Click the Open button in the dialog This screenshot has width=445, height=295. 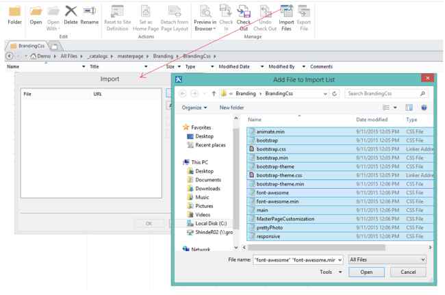(366, 272)
